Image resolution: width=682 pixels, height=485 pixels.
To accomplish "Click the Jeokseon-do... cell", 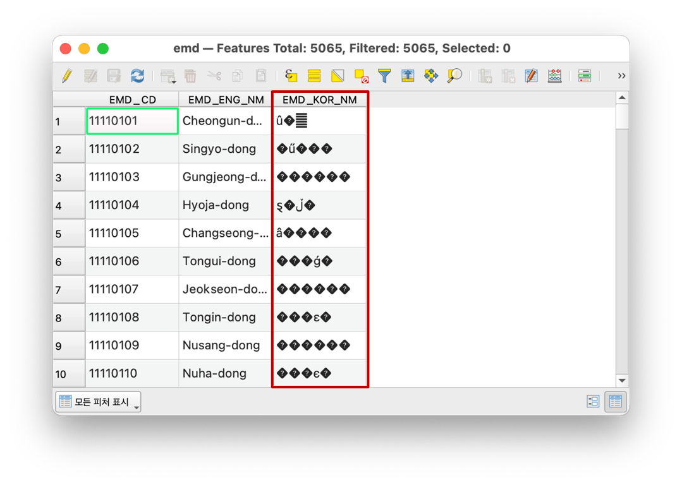I will tap(226, 289).
